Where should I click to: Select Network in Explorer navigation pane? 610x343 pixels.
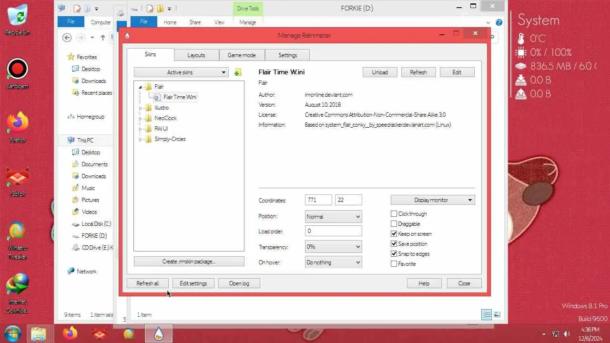coord(81,272)
